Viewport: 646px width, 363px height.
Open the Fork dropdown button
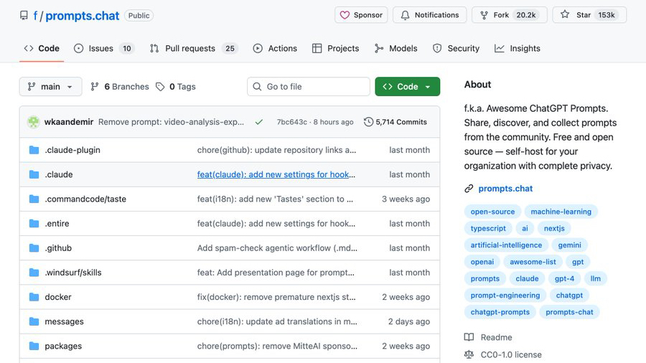click(x=511, y=15)
